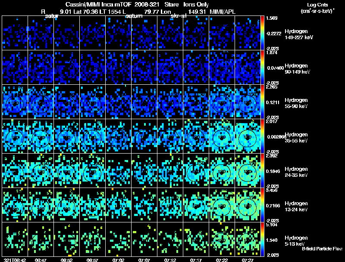This screenshot has width=345, height=262.
Task: Click the '07:27' time label
Action: (x=248, y=260)
